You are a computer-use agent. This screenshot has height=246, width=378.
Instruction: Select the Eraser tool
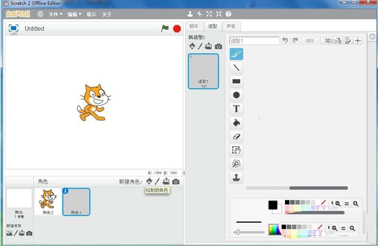(236, 136)
